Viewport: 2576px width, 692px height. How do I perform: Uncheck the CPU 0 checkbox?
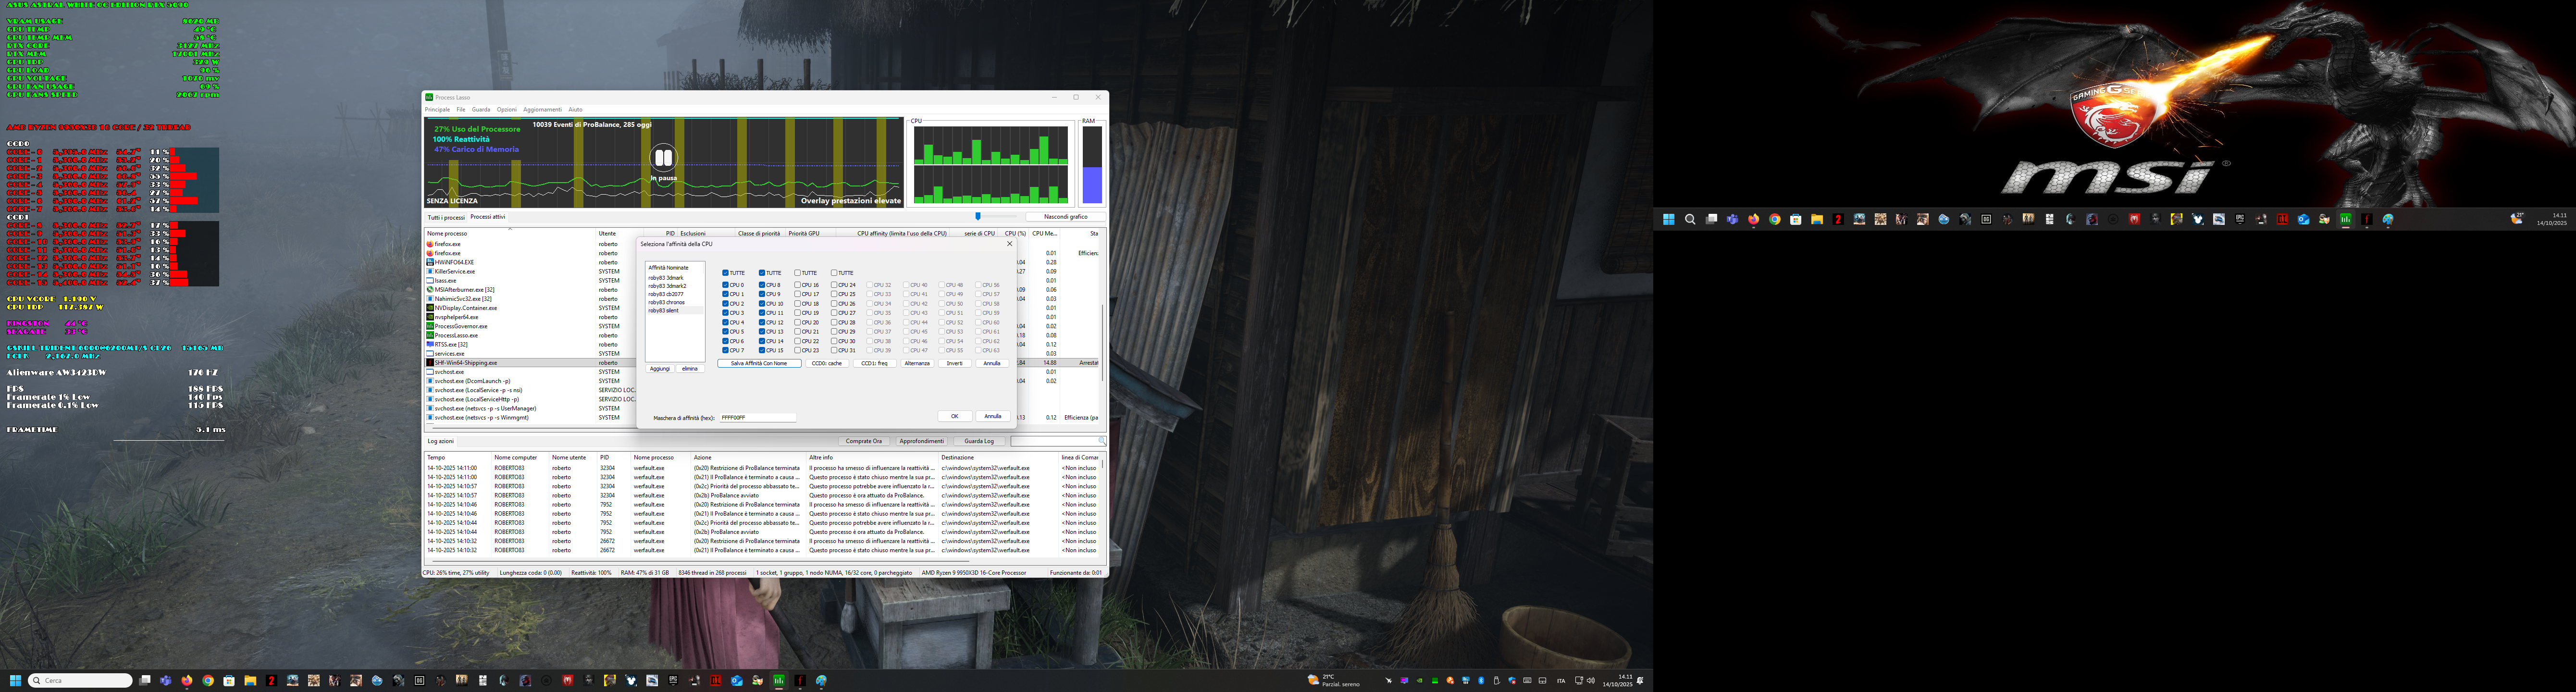coord(725,285)
